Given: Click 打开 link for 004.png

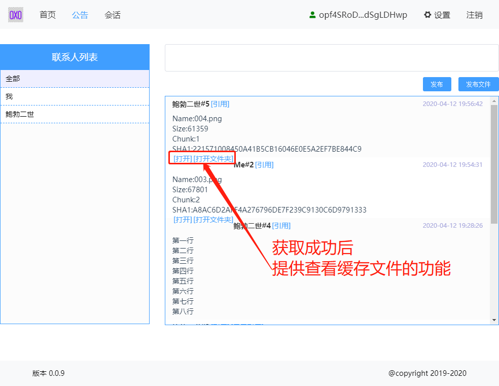Looking at the screenshot, I should (183, 158).
